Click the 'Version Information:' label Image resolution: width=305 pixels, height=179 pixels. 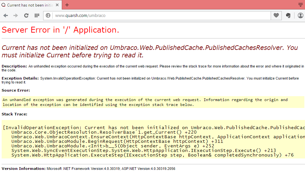(24, 169)
